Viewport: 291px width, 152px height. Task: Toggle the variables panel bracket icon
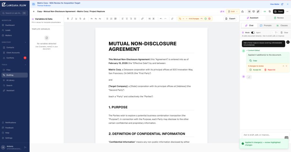pos(249,11)
